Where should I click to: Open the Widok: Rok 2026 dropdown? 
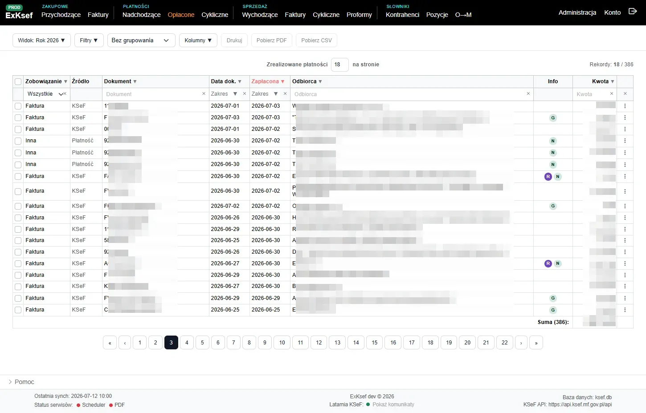coord(41,40)
